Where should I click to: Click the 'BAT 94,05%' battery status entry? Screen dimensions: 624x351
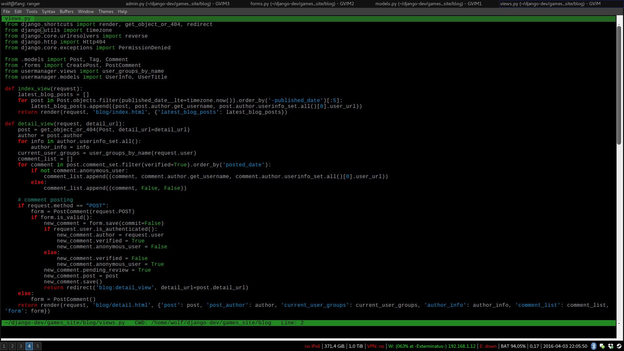click(513, 346)
